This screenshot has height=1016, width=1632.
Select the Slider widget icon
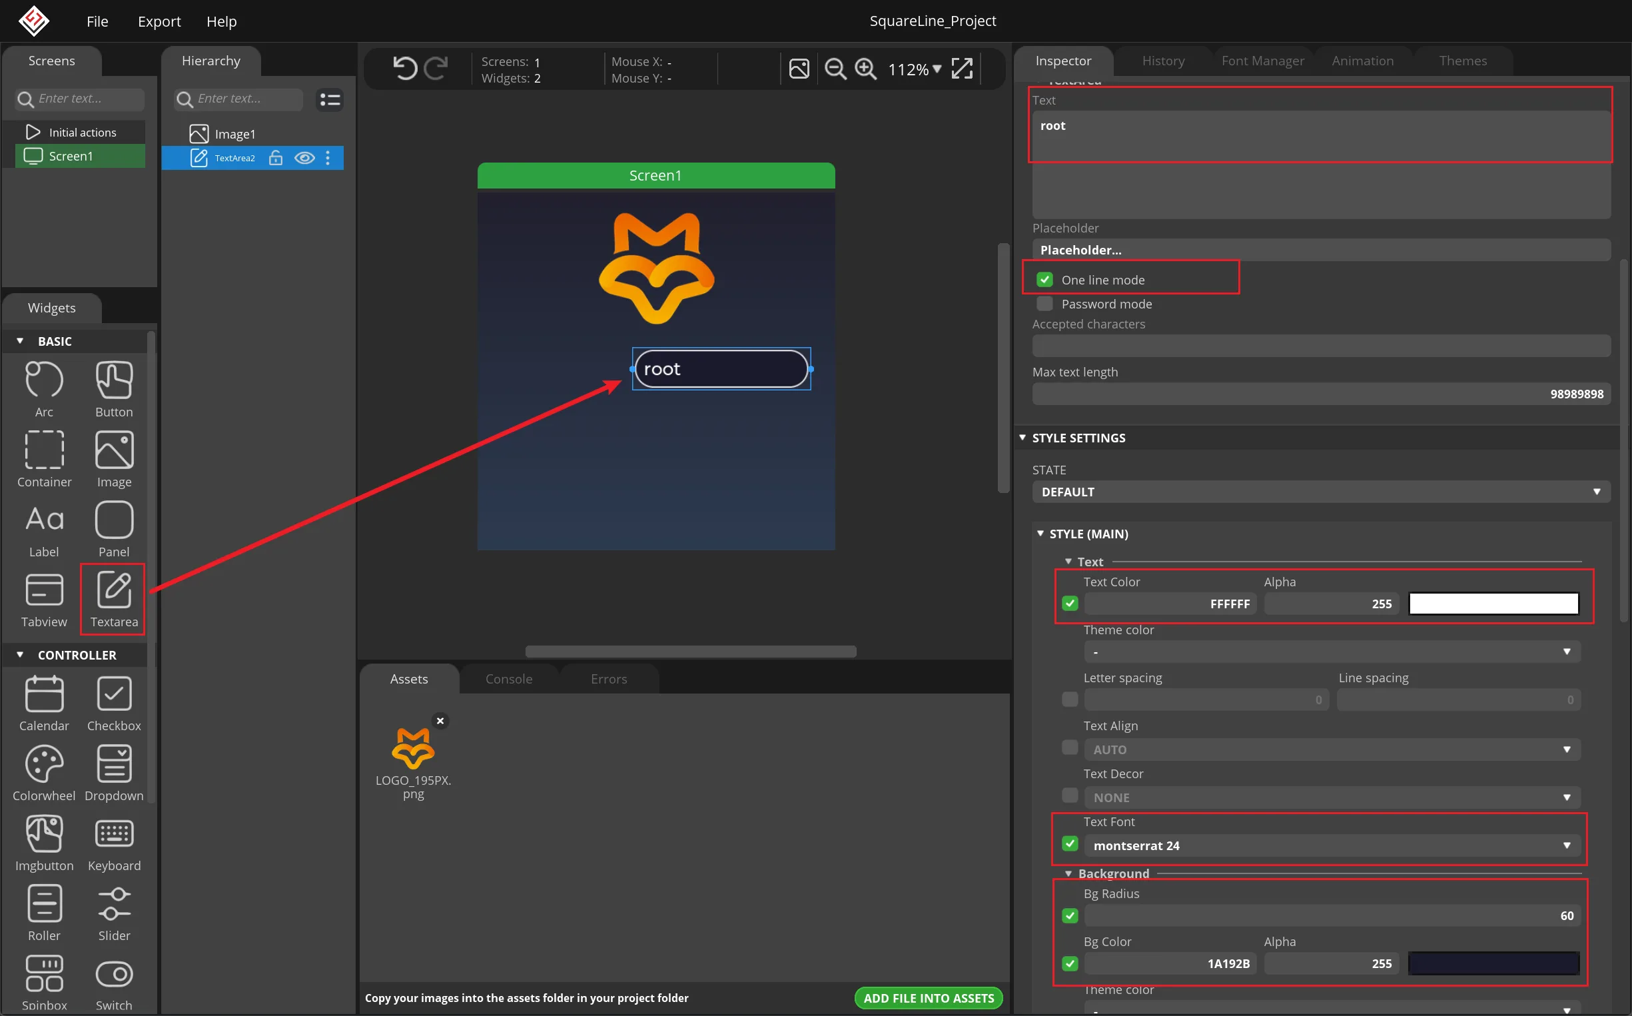tap(113, 904)
